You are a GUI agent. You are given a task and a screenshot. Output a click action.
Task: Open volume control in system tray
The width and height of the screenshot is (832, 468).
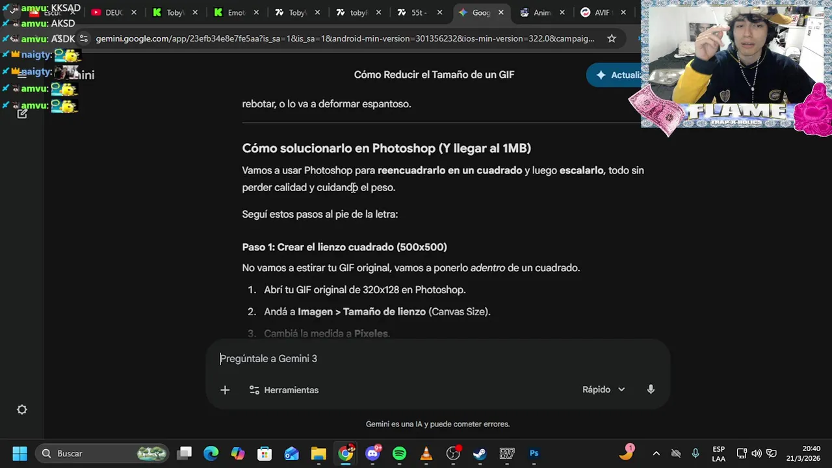(757, 453)
